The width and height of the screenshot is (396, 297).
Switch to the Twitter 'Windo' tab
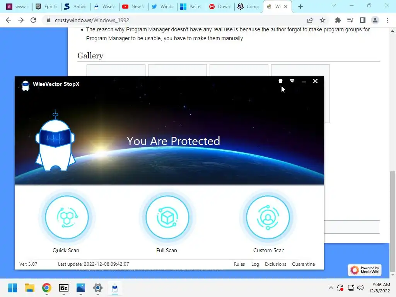click(163, 7)
